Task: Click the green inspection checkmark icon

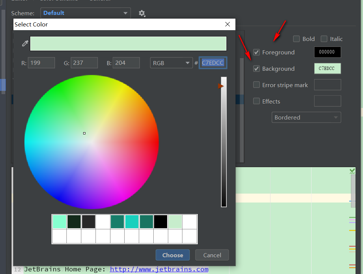Action: 352,171
